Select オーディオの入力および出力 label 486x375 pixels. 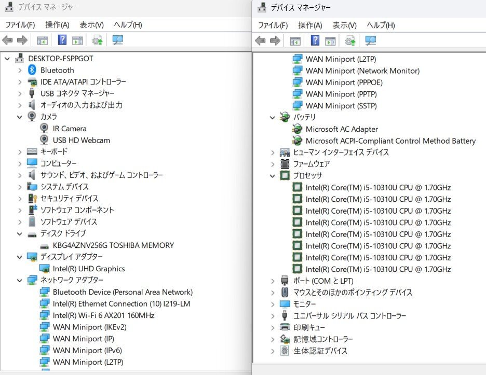point(82,105)
